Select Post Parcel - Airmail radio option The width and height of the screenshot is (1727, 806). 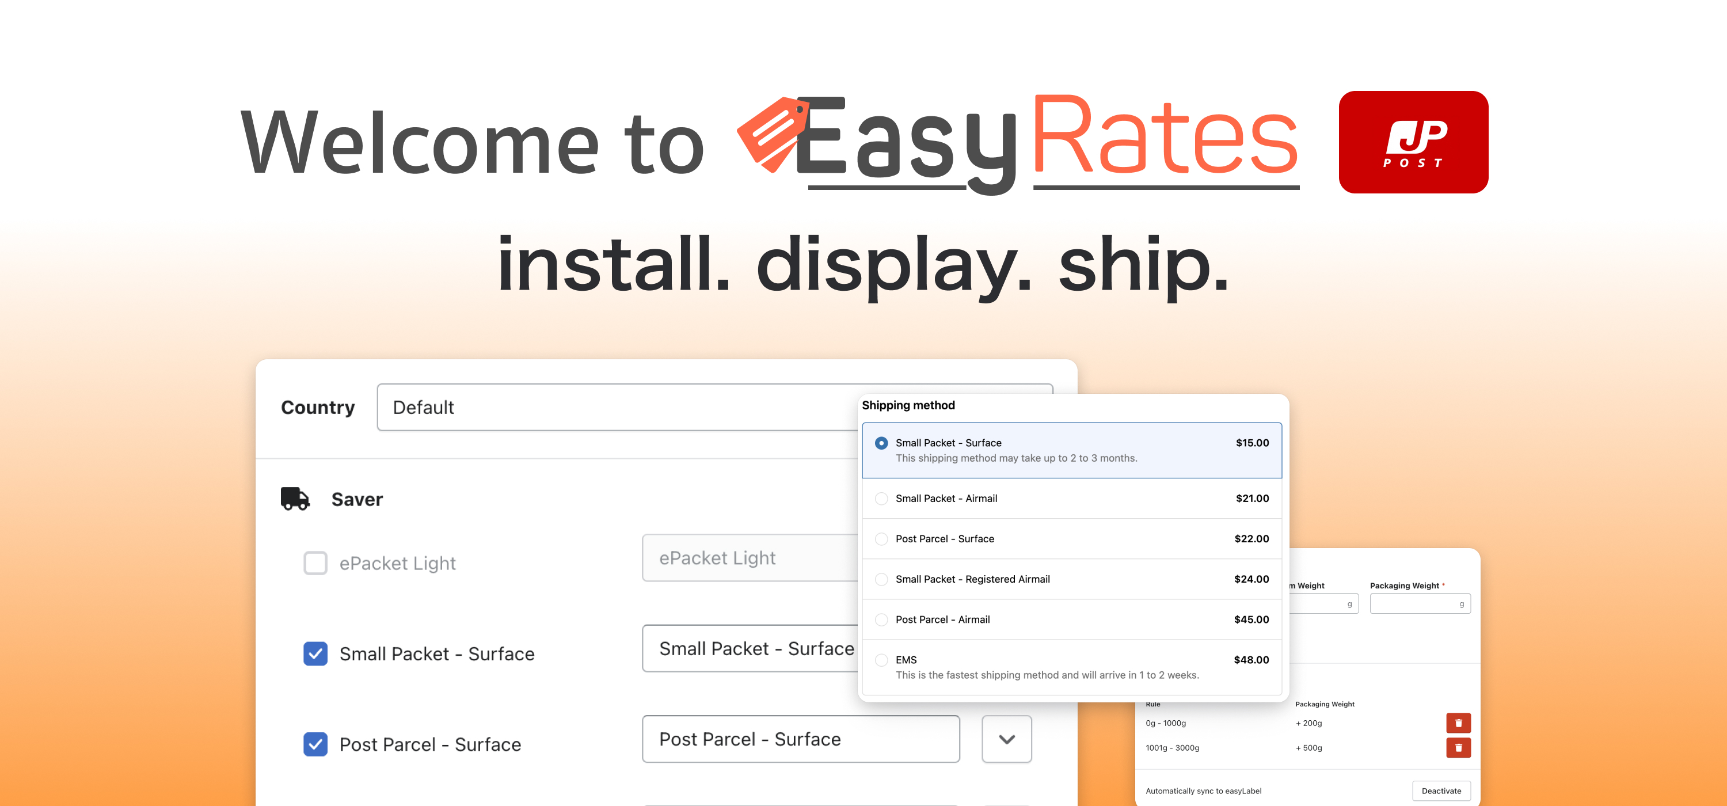[x=881, y=619]
